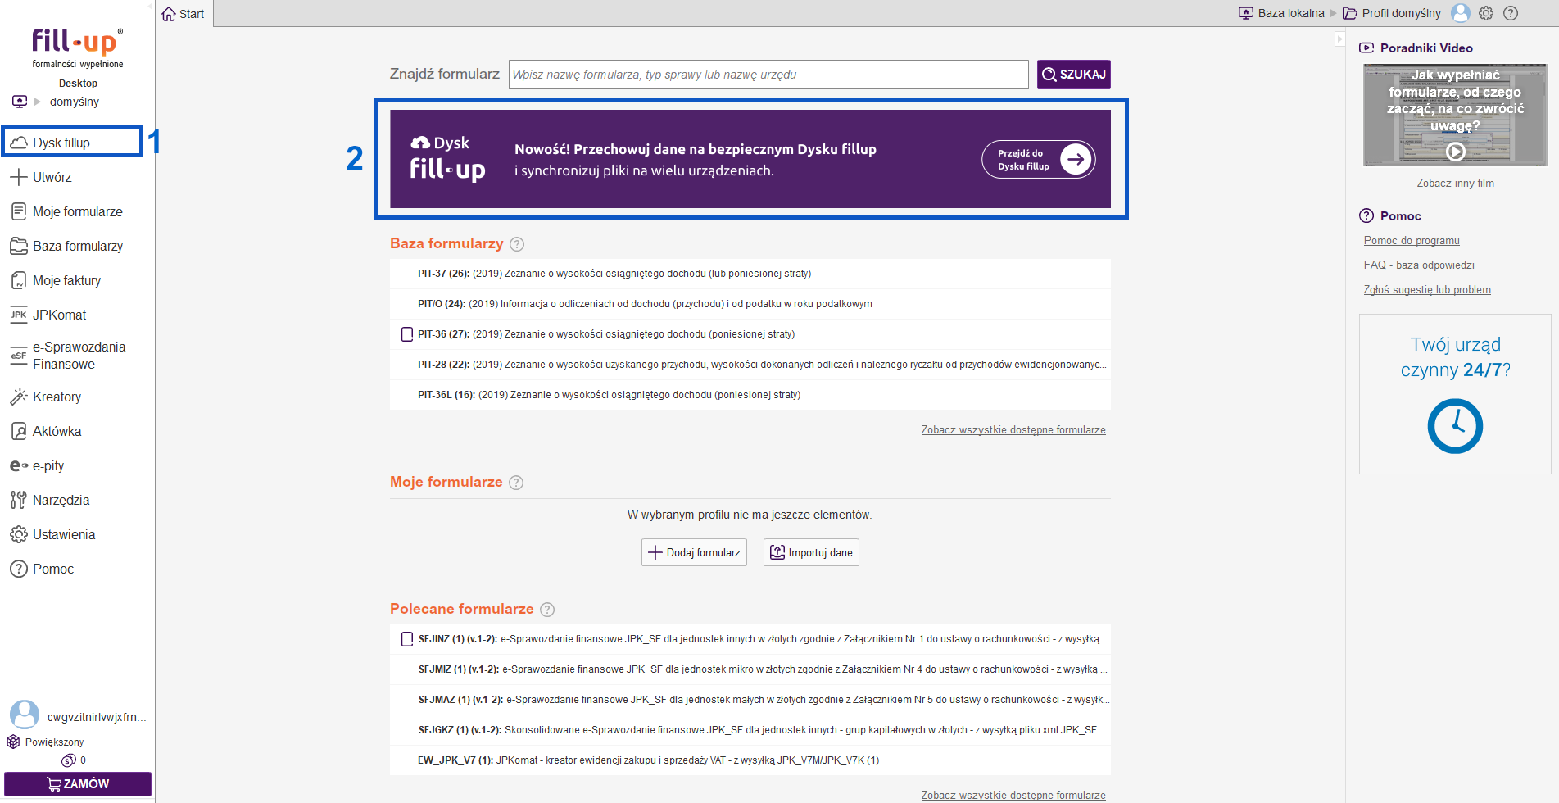Image resolution: width=1559 pixels, height=803 pixels.
Task: Click the Poradniki Video heading icon
Action: (1366, 48)
